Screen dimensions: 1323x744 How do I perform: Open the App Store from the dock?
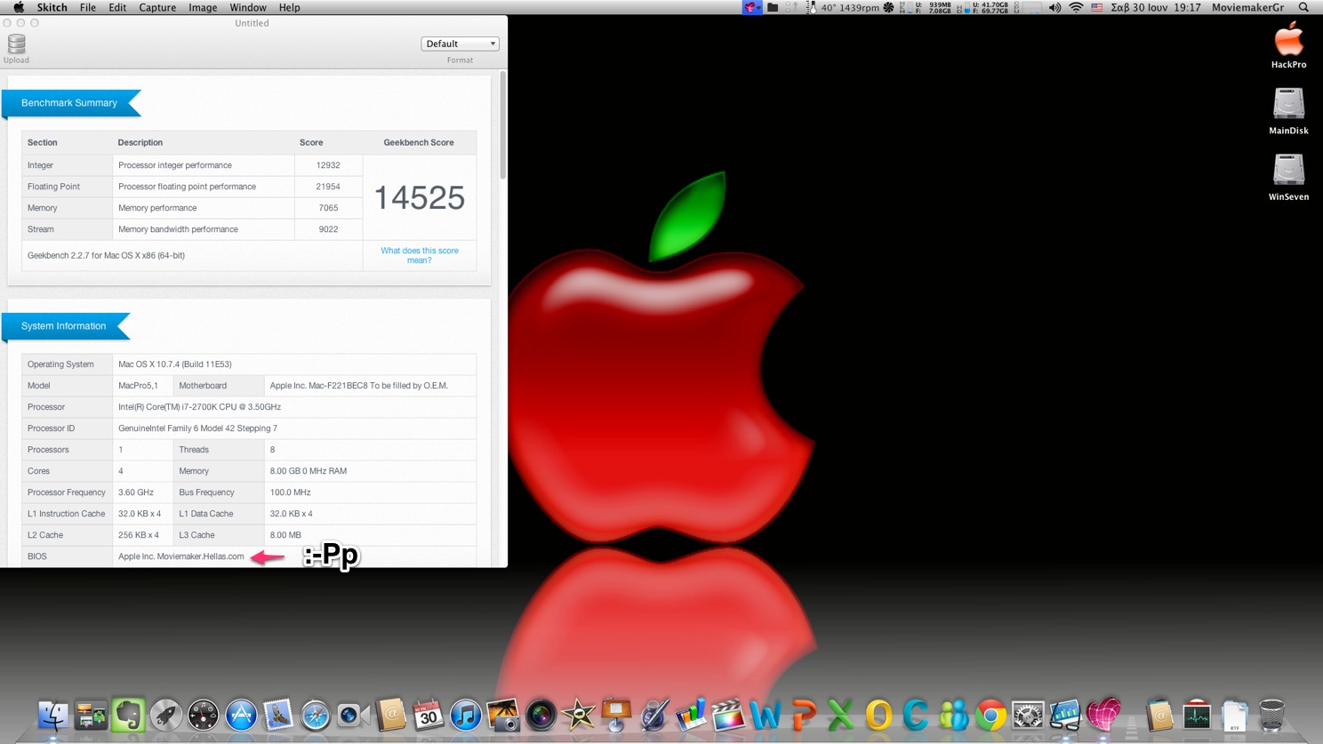click(240, 715)
